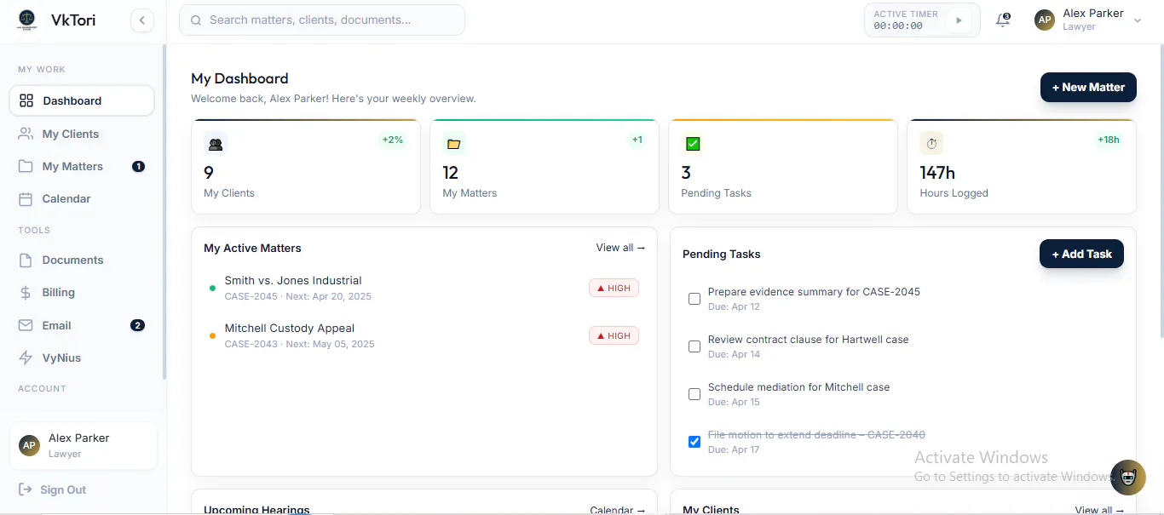Click the My Matters folder icon in sidebar
The image size is (1164, 515).
pos(26,166)
